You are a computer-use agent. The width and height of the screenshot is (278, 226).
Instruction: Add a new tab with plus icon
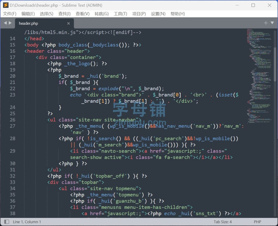point(266,23)
